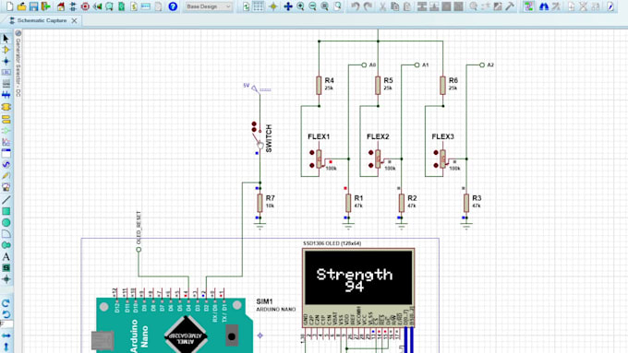Click the Arduino Nano reset button
This screenshot has width=628, height=353.
(x=232, y=335)
